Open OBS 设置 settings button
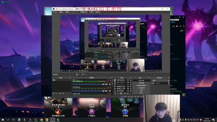The height and width of the screenshot is (122, 217). click(141, 90)
